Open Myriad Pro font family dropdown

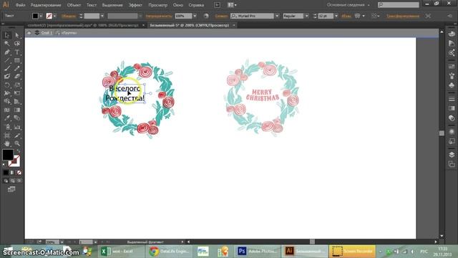pos(277,16)
